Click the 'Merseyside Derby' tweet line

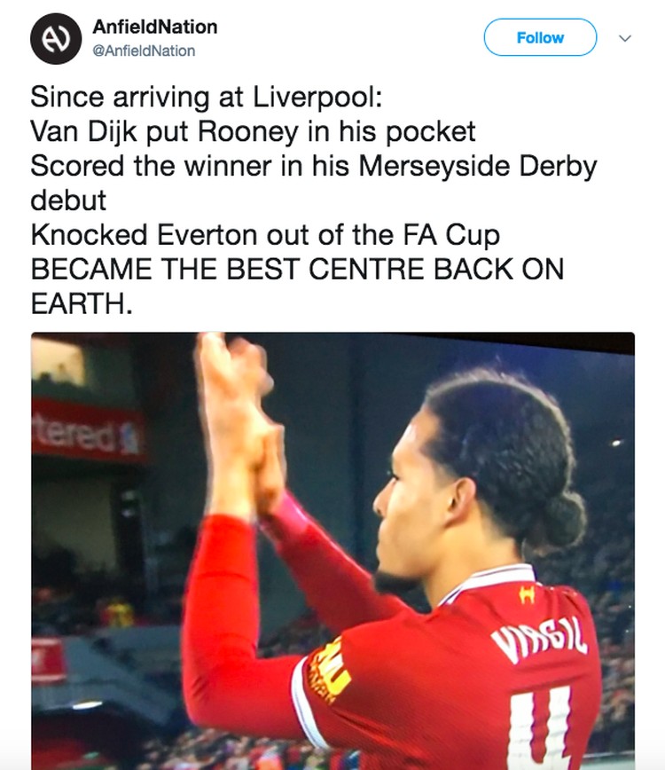(x=314, y=167)
